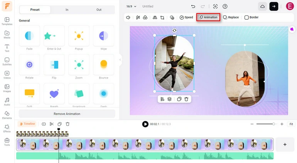The image size is (297, 163).
Task: Click the purple AI assistant icon
Action: click(x=292, y=29)
